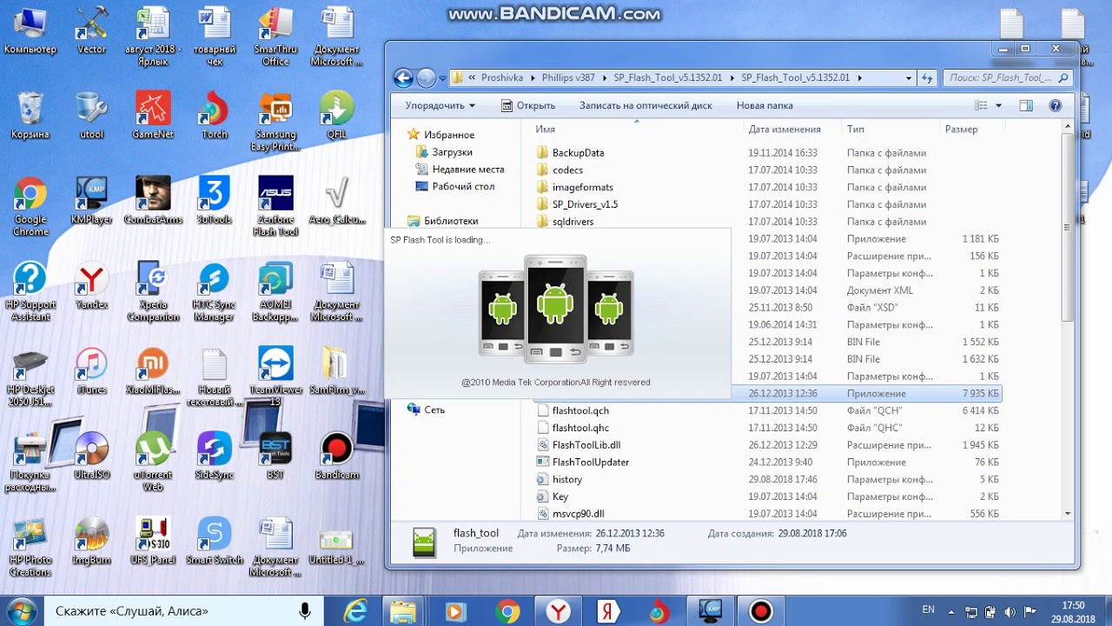
Task: Launch the GameNet desktop icon
Action: (153, 116)
